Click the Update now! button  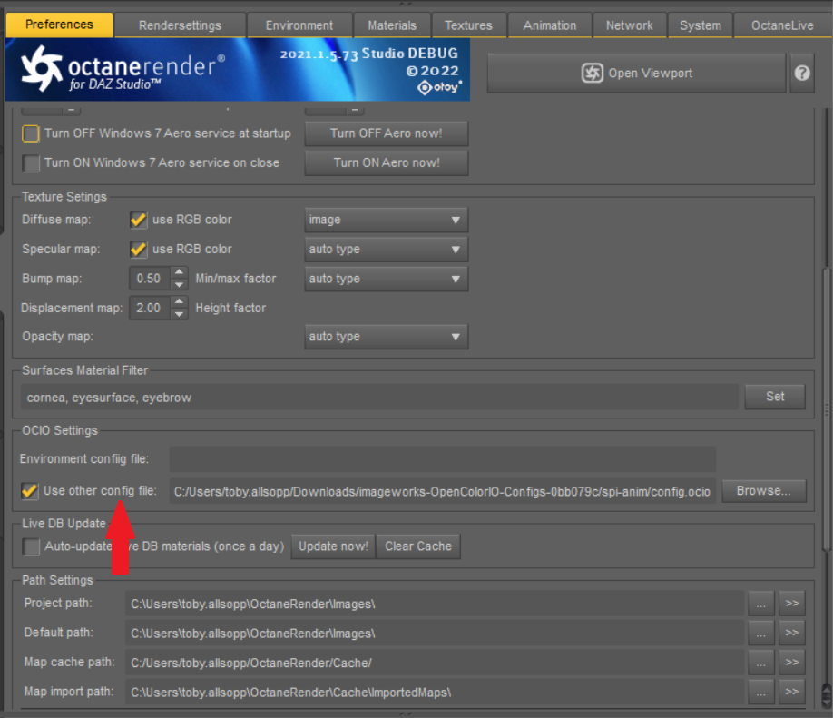click(333, 546)
